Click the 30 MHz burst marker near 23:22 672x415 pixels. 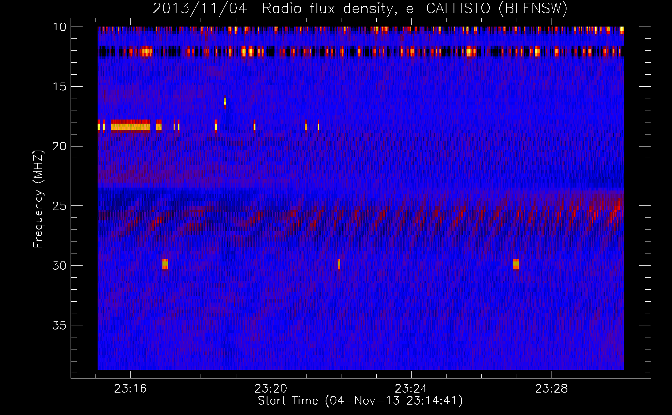pyautogui.click(x=339, y=264)
